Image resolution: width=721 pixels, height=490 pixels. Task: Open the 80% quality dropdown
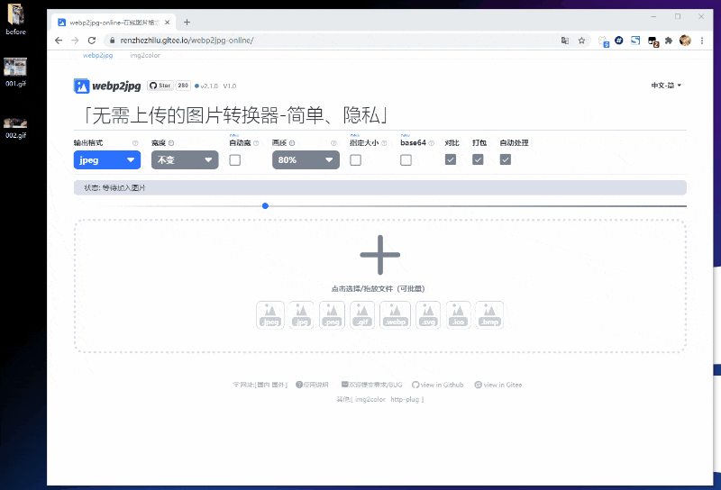tap(306, 160)
